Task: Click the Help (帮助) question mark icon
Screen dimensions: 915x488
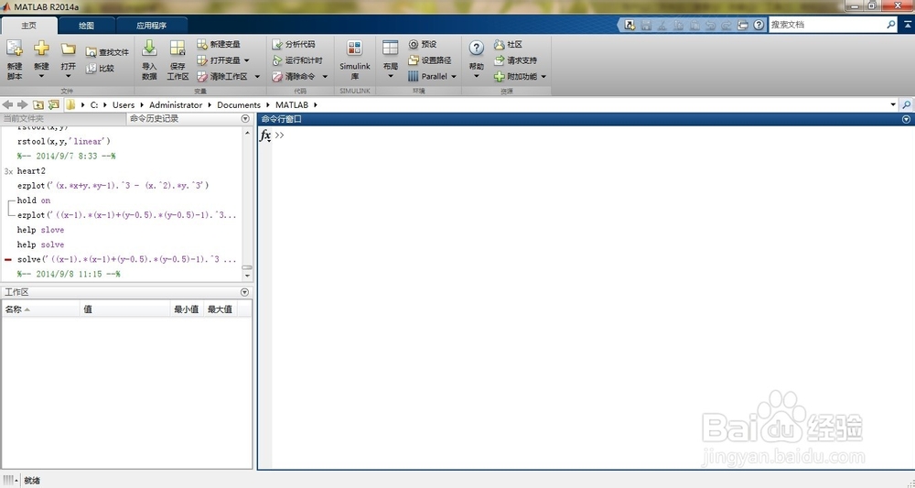Action: (476, 49)
